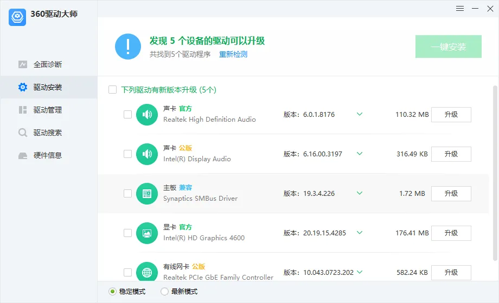The width and height of the screenshot is (499, 303).
Task: Tick the Intel(R) HD Graphics 4600 checkbox
Action: [127, 233]
